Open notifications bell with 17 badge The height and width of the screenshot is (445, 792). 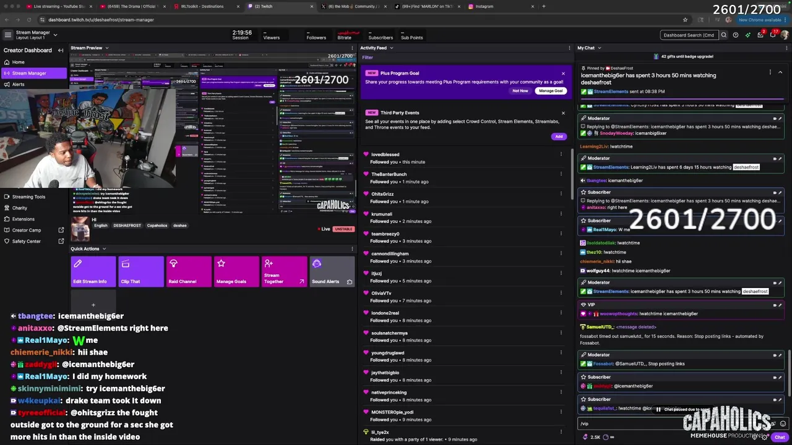(773, 35)
